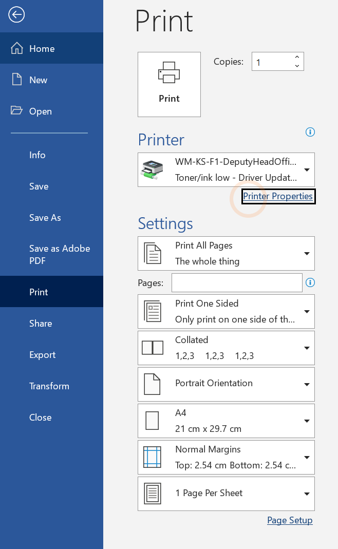Click the Collated pages icon

153,347
